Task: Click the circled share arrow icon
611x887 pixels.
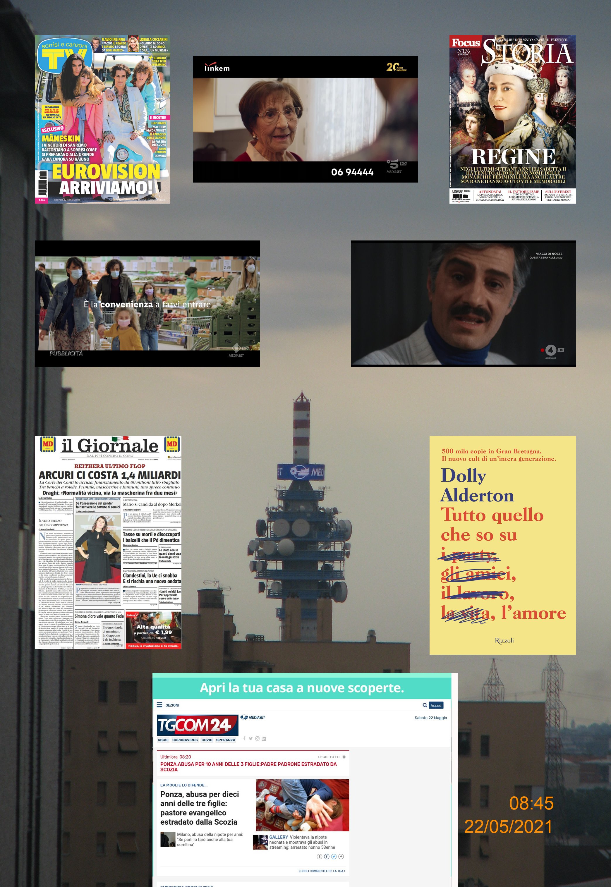Action: (341, 856)
